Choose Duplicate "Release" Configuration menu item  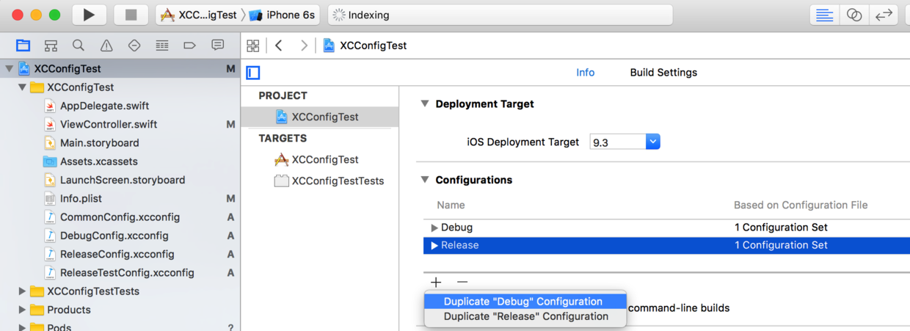[526, 317]
